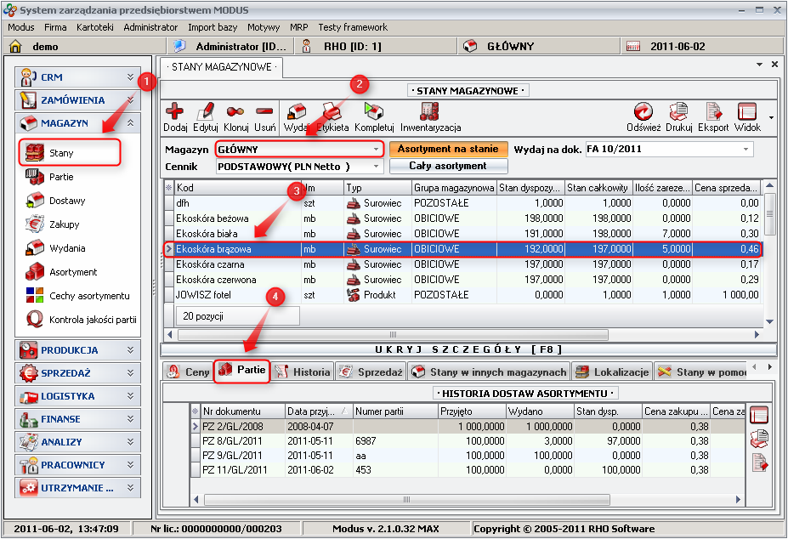Click the horizontal scrollbar of stock table
The height and width of the screenshot is (539, 788).
391,334
